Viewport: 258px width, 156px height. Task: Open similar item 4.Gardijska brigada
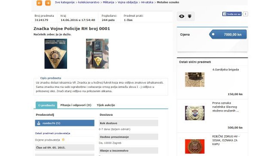coord(225,69)
